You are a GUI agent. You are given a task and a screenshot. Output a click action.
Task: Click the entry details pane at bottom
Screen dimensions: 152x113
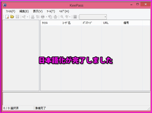pyautogui.click(x=77, y=99)
